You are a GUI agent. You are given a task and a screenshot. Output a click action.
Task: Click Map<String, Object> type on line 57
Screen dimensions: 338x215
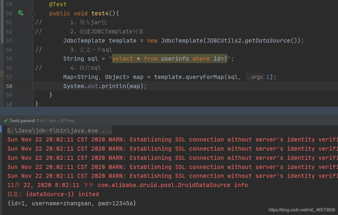click(96, 77)
